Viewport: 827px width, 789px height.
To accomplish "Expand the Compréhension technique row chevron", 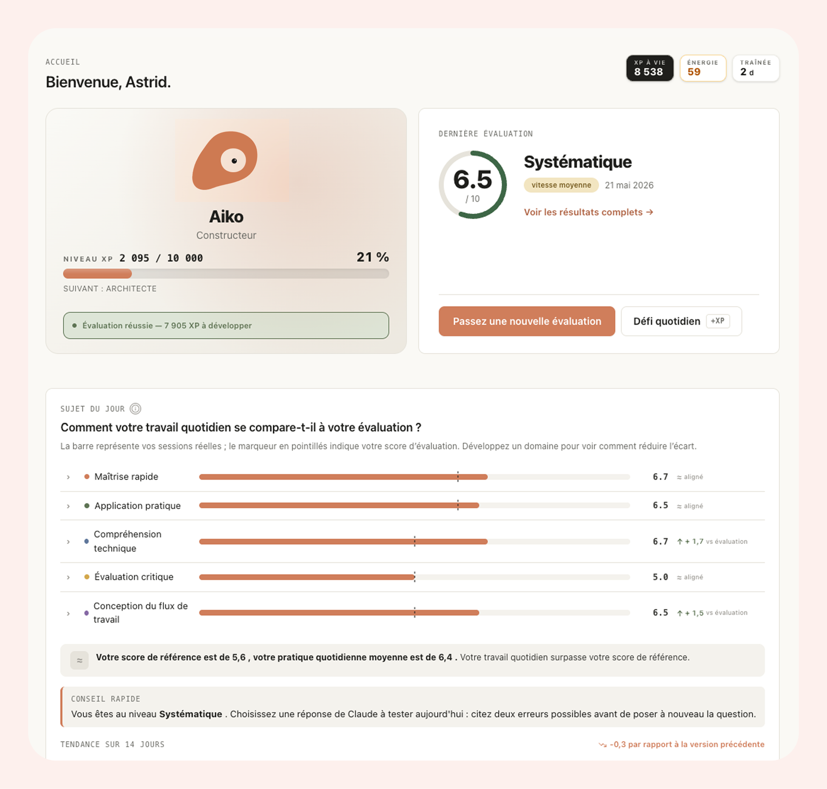I will click(x=68, y=542).
